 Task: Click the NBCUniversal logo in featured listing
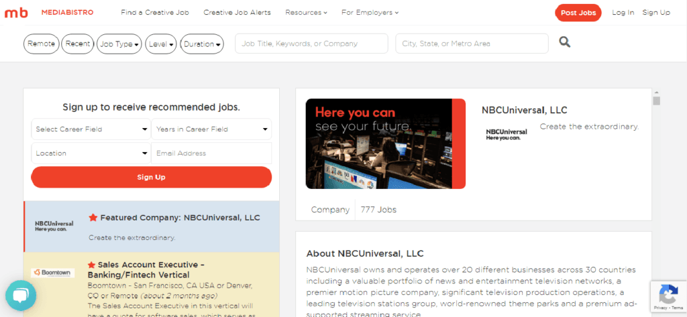coord(54,225)
